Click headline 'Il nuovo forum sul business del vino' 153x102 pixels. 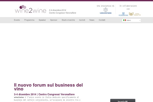(x=48, y=87)
